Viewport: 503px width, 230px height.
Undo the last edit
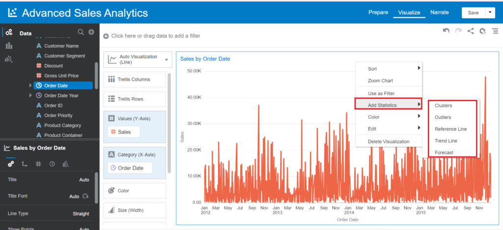pos(446,31)
